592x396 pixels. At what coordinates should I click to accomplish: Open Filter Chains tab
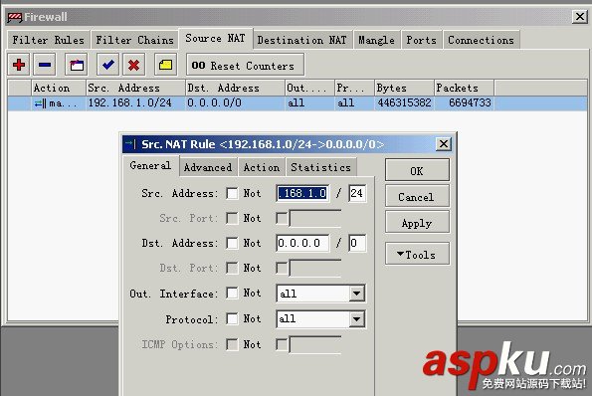click(x=134, y=40)
